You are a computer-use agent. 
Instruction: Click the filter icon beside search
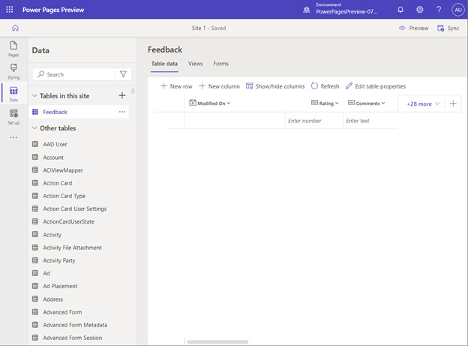pyautogui.click(x=123, y=74)
